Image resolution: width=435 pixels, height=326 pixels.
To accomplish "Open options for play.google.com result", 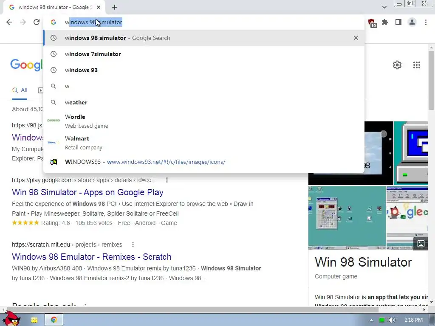I will [167, 180].
